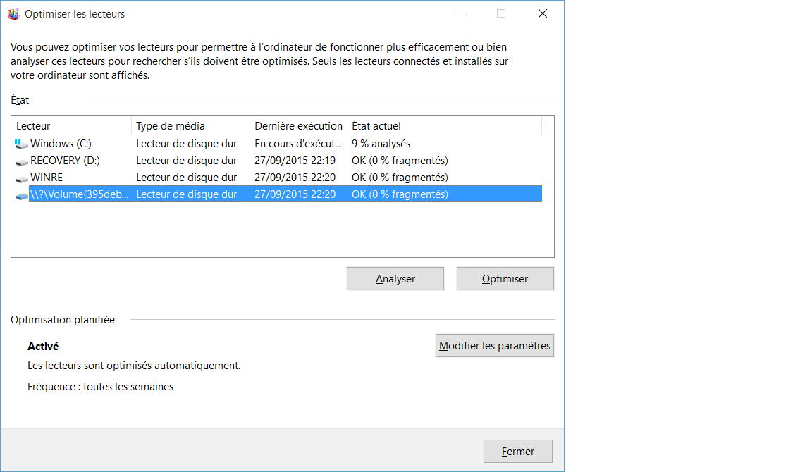Screen dimensions: 812x472
Task: Click the Windows (C:) drive icon
Action: pos(21,144)
